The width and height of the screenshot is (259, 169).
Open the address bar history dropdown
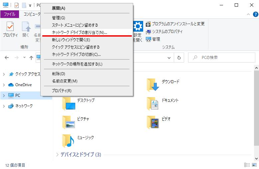[x=170, y=58]
